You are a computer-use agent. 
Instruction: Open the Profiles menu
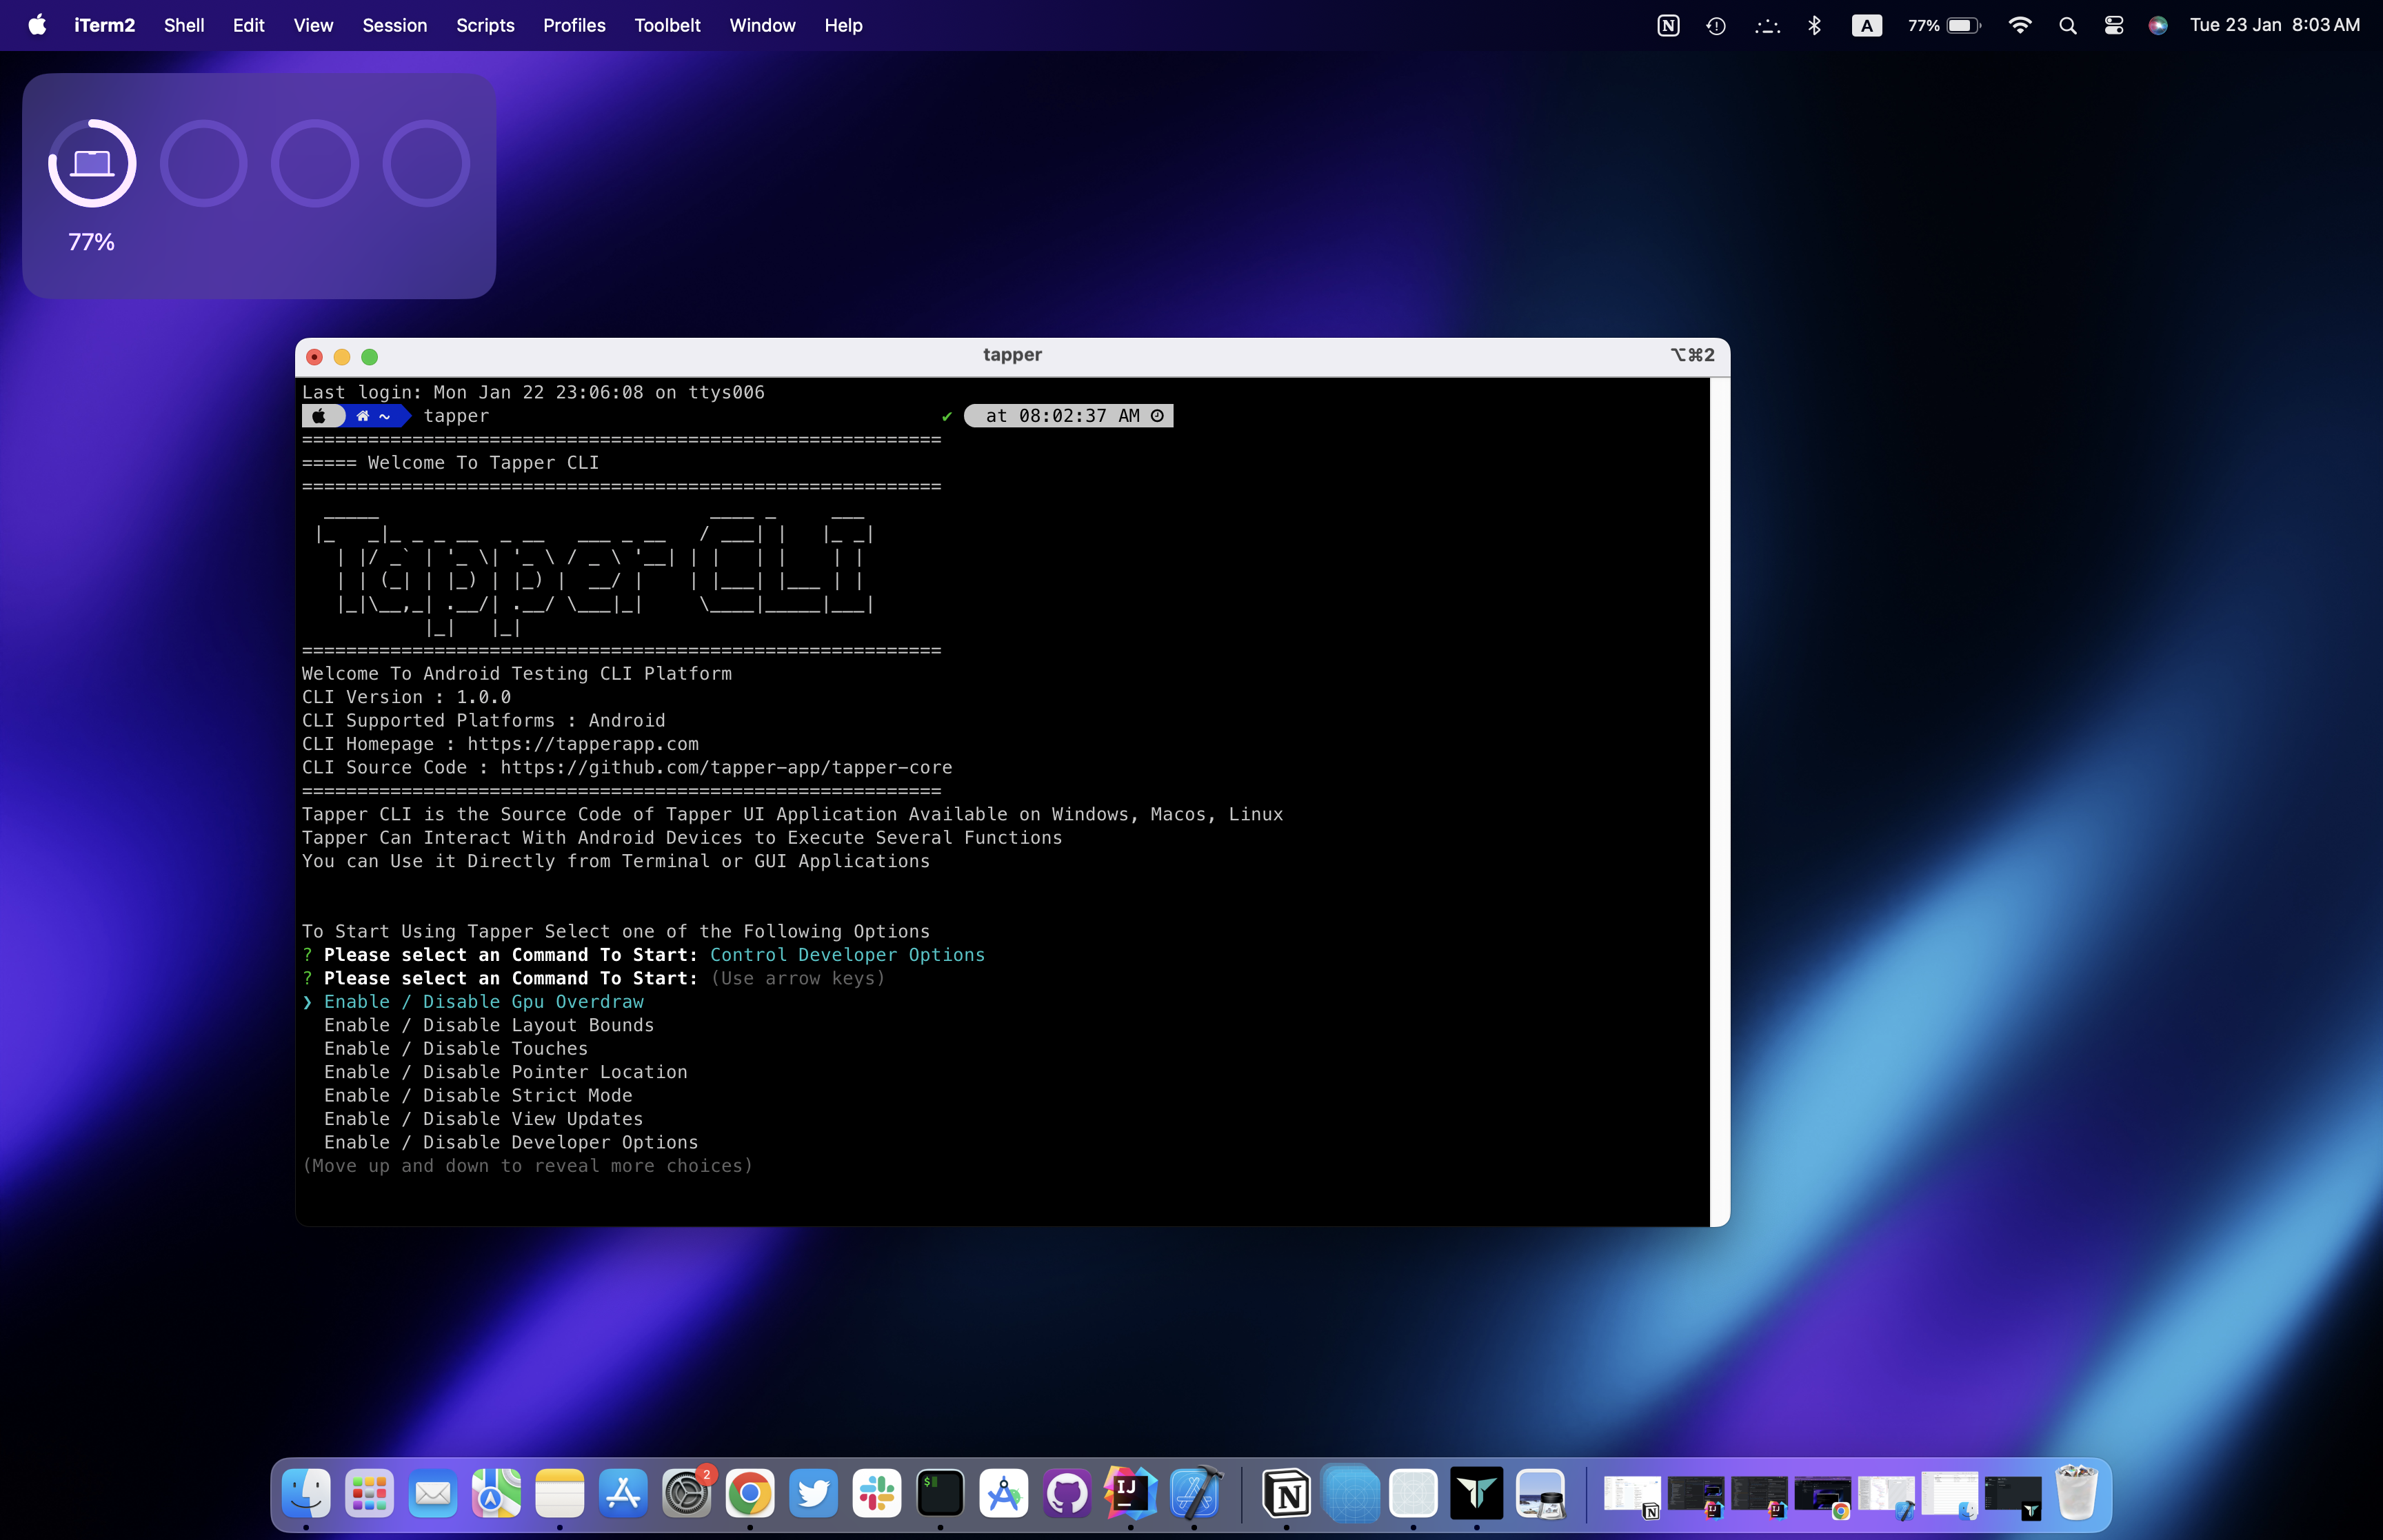pos(574,25)
